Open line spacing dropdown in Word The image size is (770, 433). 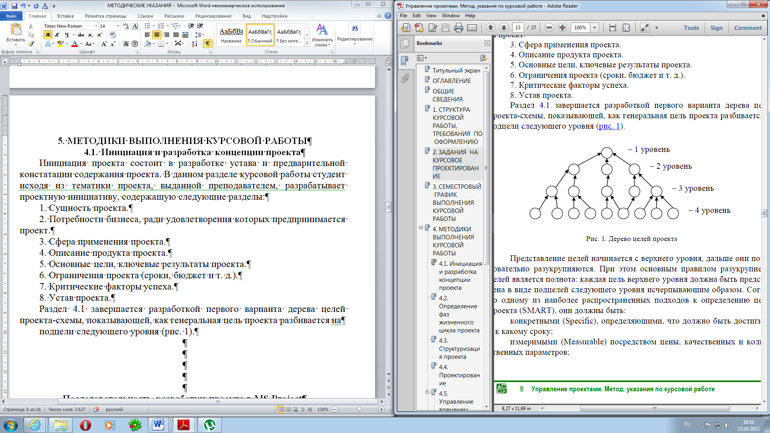click(x=199, y=35)
